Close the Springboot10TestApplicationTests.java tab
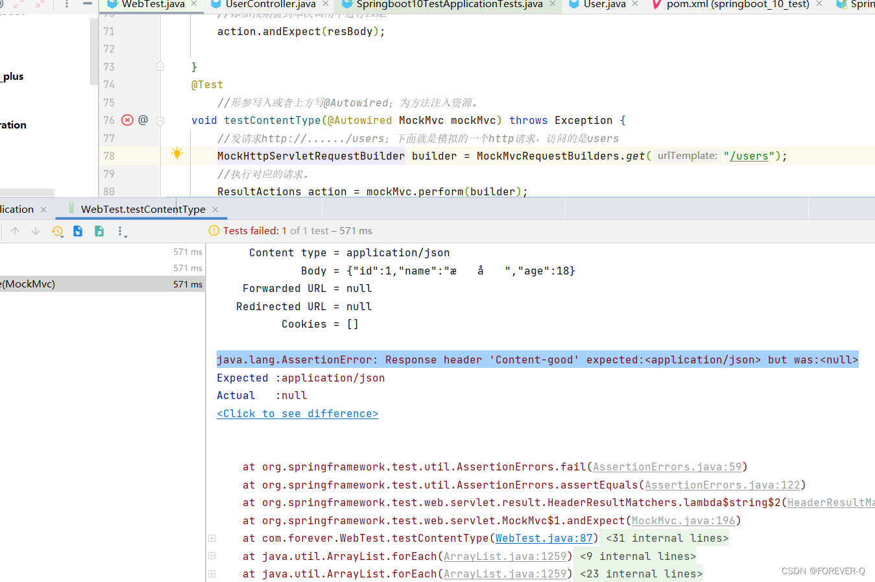The height and width of the screenshot is (582, 875). (552, 4)
